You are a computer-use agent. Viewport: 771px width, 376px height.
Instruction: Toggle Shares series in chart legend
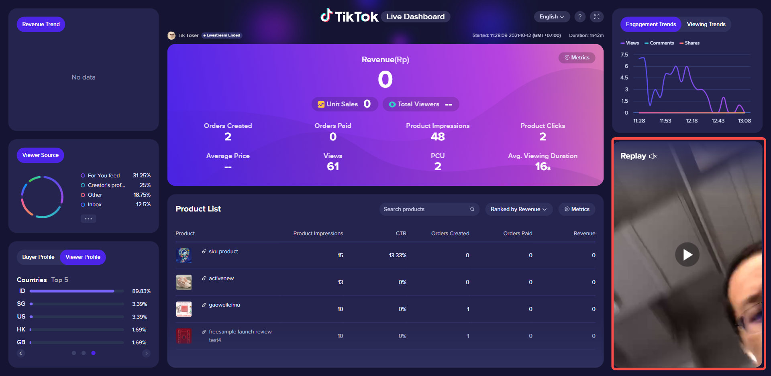coord(689,43)
